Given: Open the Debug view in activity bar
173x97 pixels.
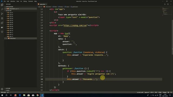Looking at the screenshot, I should coord(2,18).
